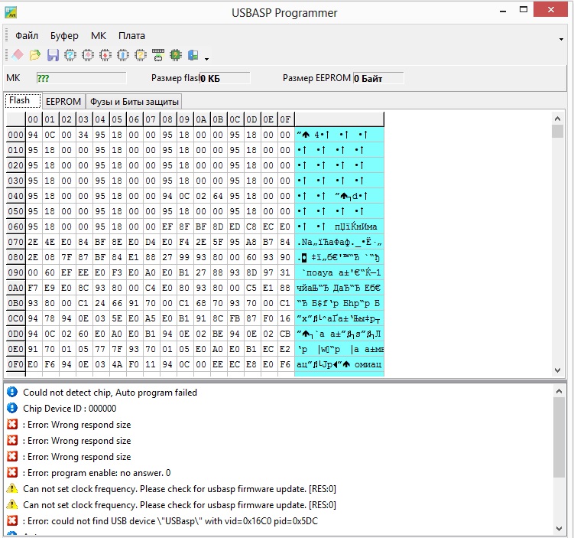Click the Размер EEPROM field showing 0 Байт

coord(378,78)
